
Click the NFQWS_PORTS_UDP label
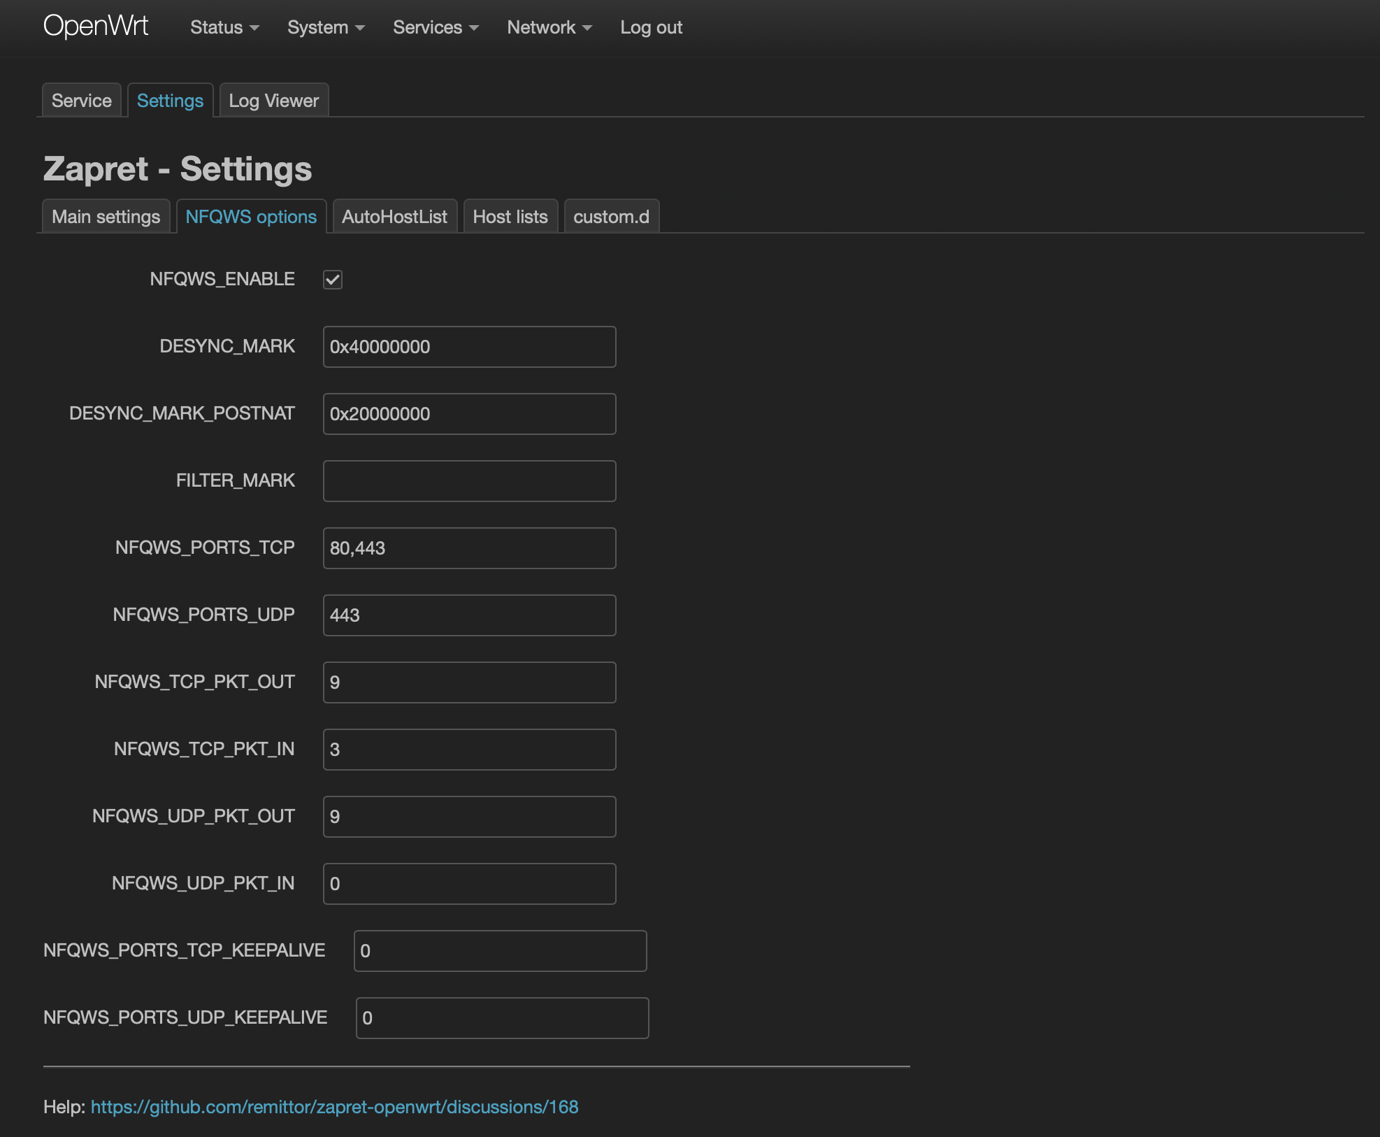point(203,615)
